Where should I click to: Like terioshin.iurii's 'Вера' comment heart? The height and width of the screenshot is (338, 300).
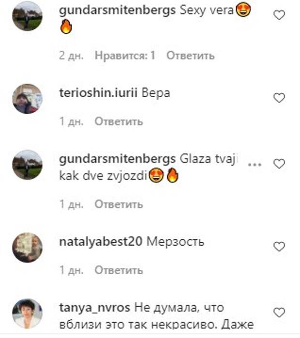(279, 98)
